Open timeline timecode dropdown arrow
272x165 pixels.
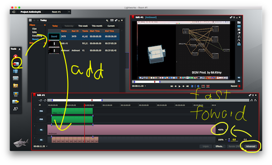(47, 146)
